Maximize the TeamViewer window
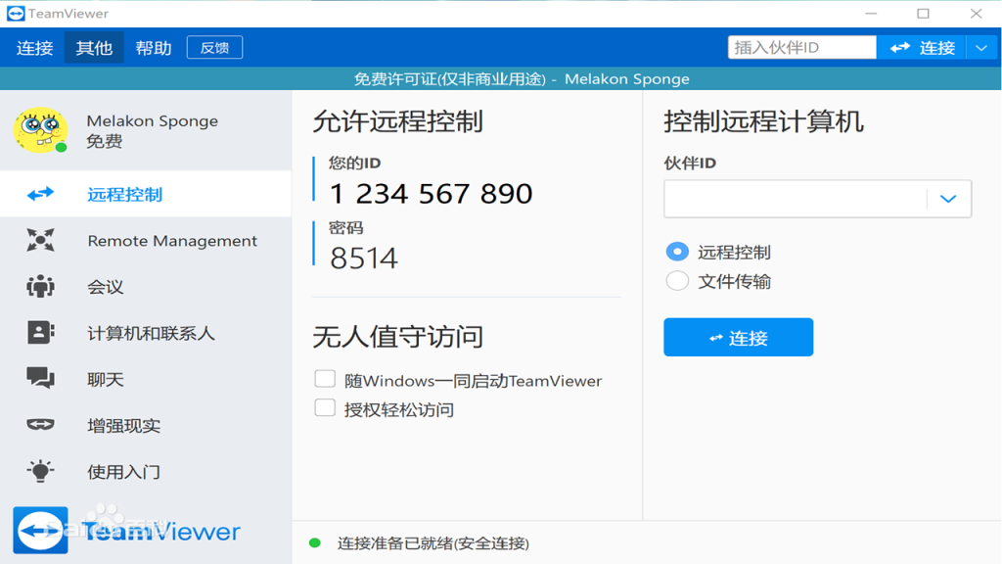 923,14
